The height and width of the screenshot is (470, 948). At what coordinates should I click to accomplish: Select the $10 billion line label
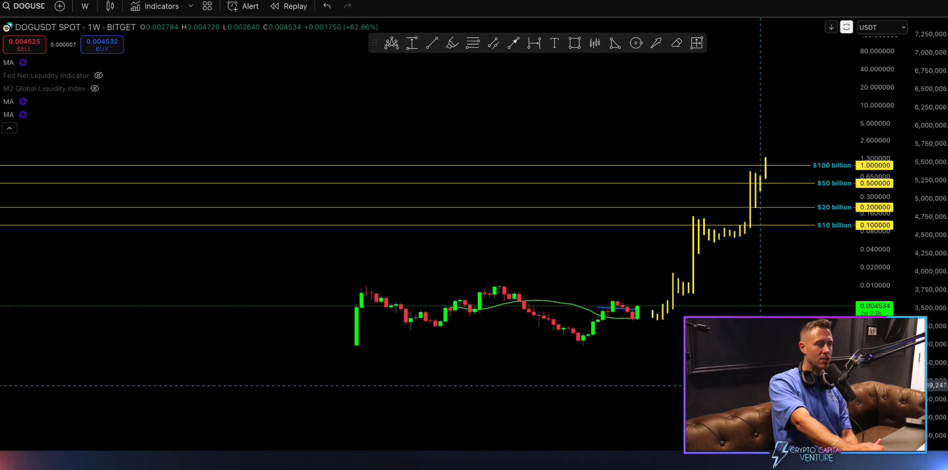834,225
